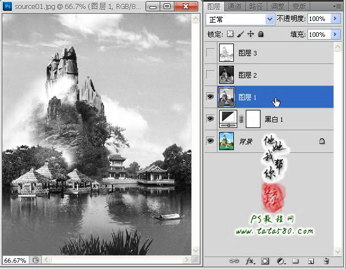Screen dimensions: 346x269
Task: Create a new fill or adjustment layer
Action: click(x=281, y=261)
